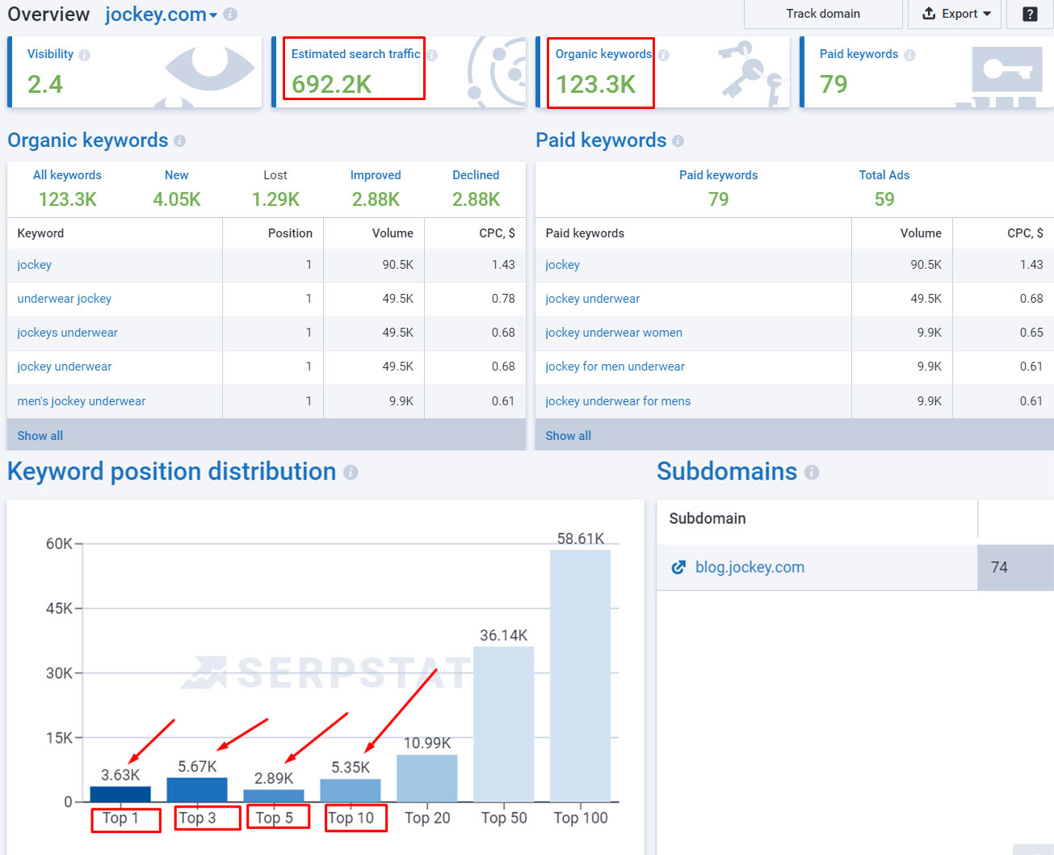
Task: Open the 'underwear jockey' keyword link
Action: coord(65,299)
